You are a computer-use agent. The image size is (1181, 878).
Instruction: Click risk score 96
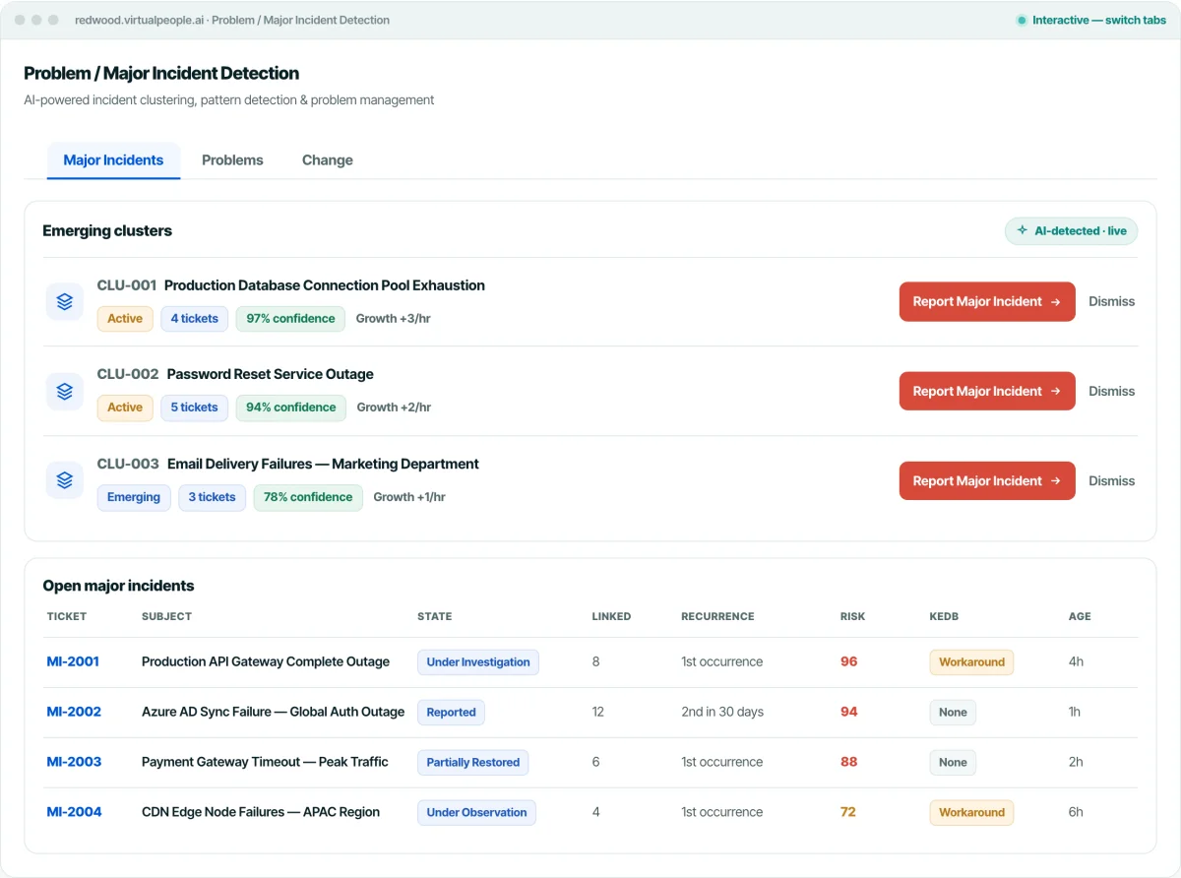849,661
